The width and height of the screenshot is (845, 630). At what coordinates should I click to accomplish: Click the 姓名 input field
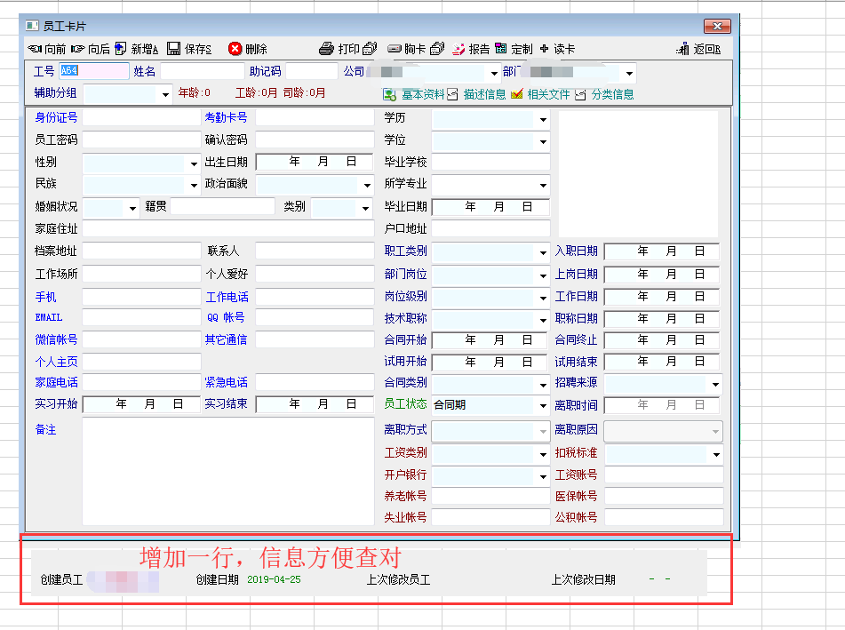click(x=202, y=72)
